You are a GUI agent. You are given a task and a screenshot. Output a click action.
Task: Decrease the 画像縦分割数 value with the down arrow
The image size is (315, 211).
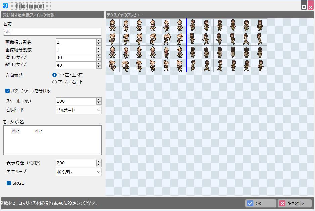(98, 51)
